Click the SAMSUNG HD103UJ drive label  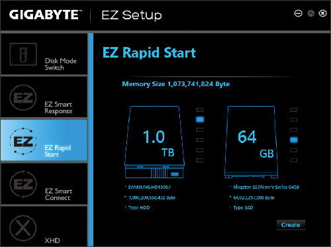point(149,187)
